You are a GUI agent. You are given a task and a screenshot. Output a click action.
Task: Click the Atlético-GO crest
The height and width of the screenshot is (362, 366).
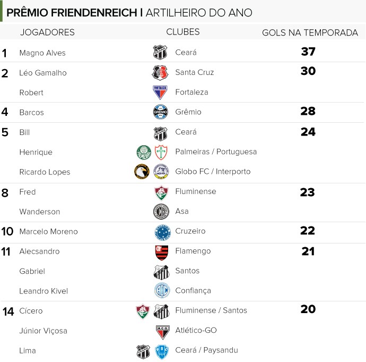(x=163, y=332)
